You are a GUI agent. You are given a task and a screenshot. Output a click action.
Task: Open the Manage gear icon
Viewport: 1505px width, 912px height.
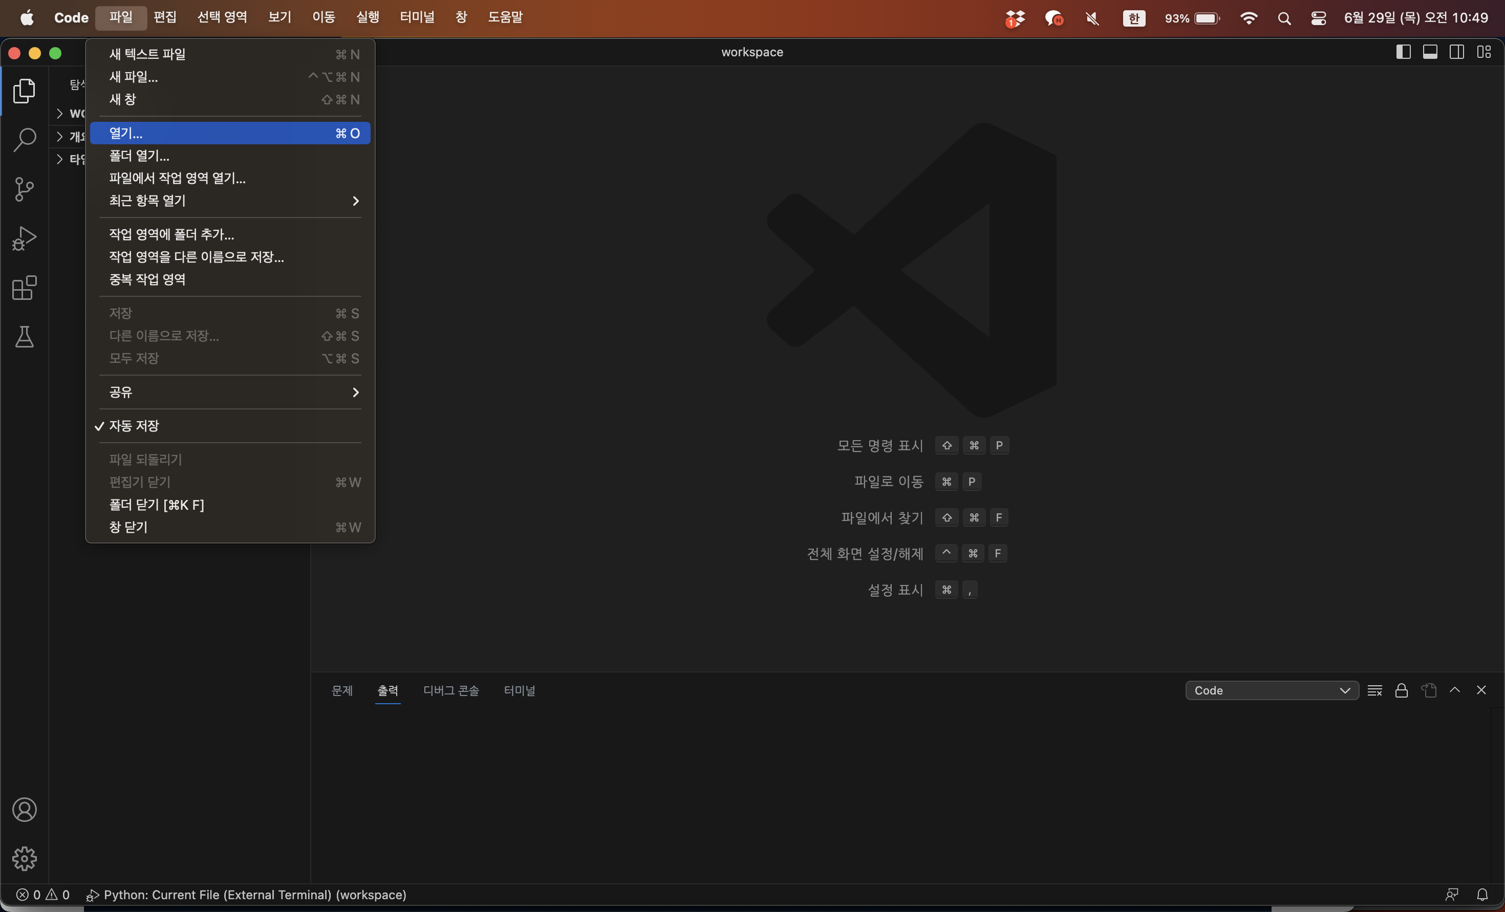25,858
